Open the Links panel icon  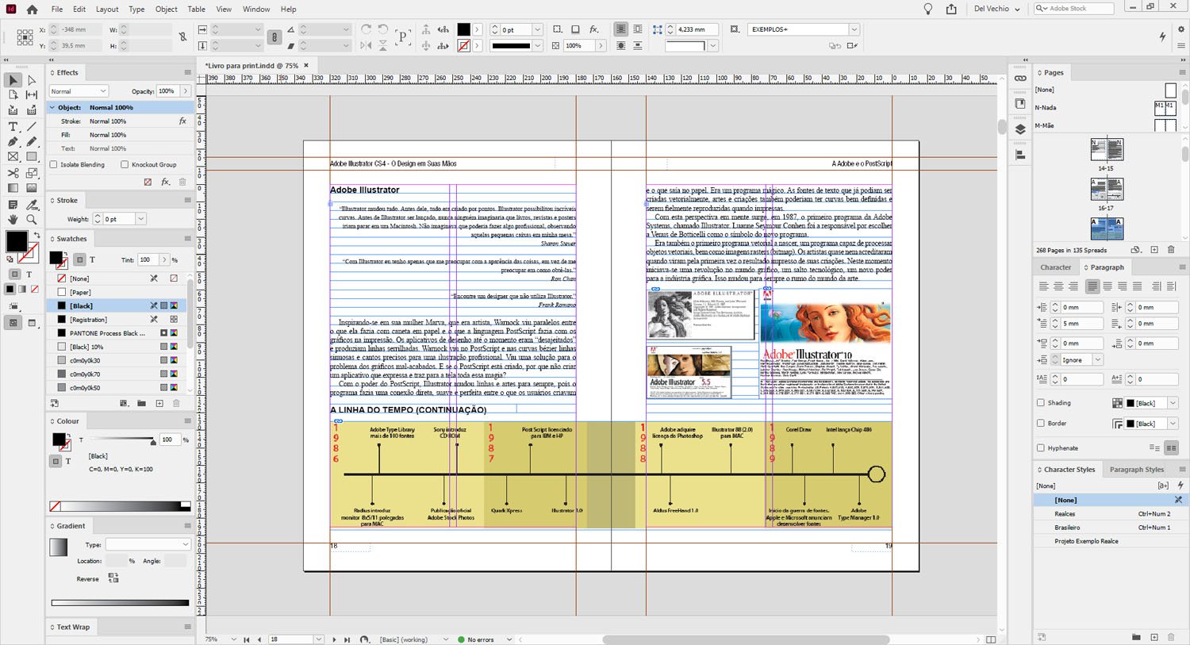pyautogui.click(x=1020, y=78)
